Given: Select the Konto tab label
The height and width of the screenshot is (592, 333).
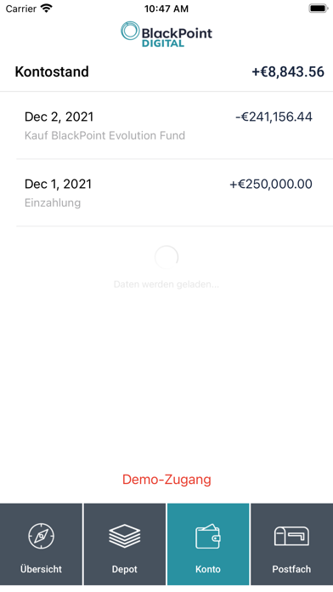Looking at the screenshot, I should [x=208, y=569].
